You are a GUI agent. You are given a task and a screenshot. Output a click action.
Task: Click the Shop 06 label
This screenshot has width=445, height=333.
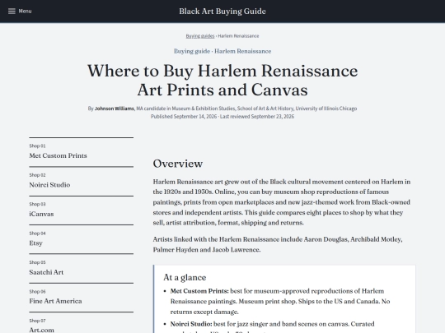tap(37, 292)
